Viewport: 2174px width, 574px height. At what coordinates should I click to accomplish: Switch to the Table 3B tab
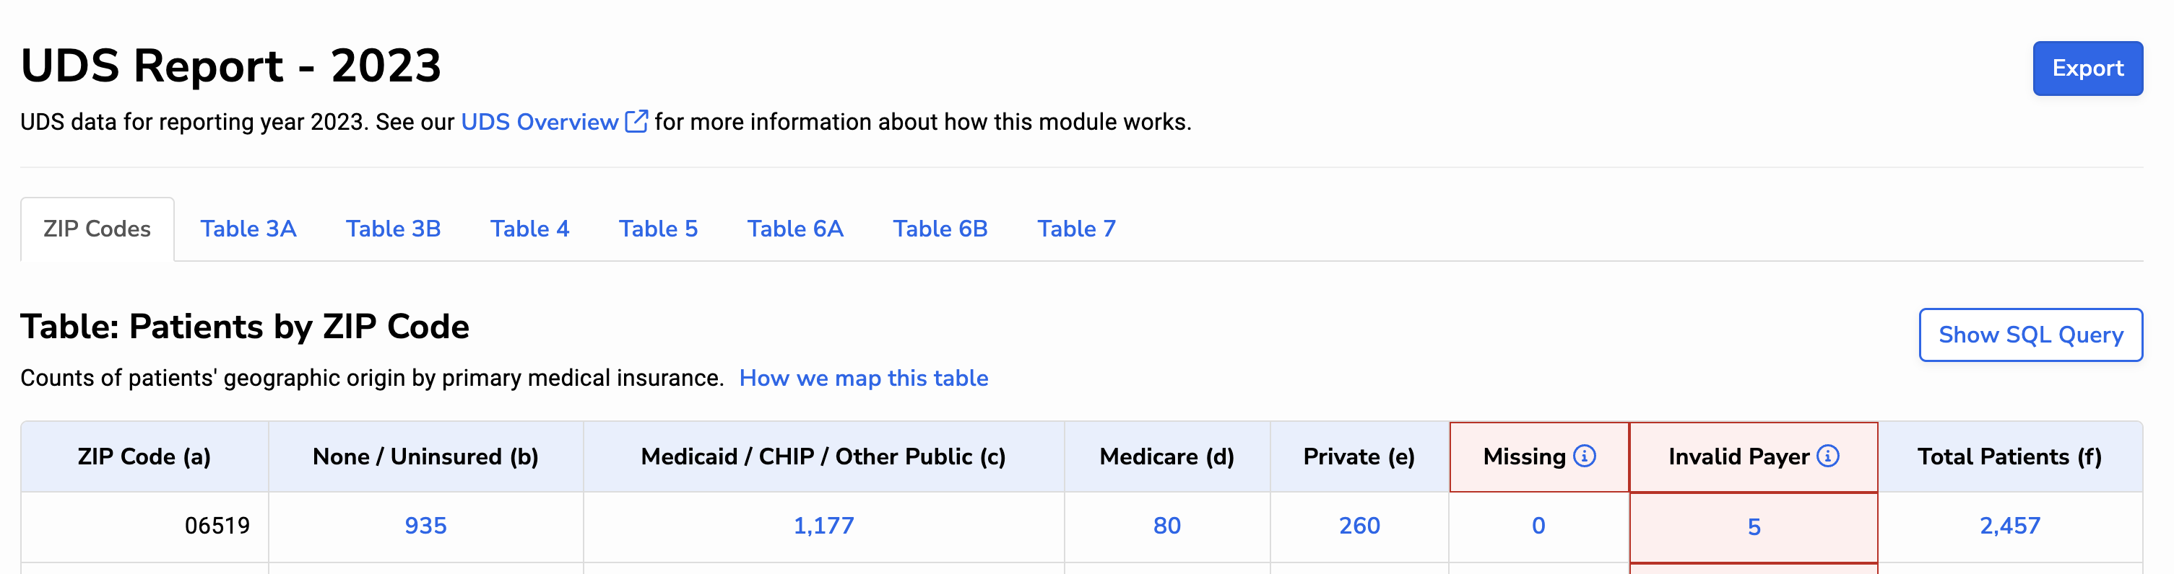tap(394, 229)
